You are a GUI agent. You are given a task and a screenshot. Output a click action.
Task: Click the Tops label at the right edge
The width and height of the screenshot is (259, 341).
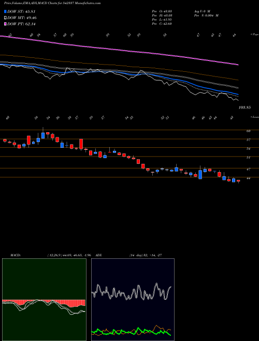tap(254, 35)
